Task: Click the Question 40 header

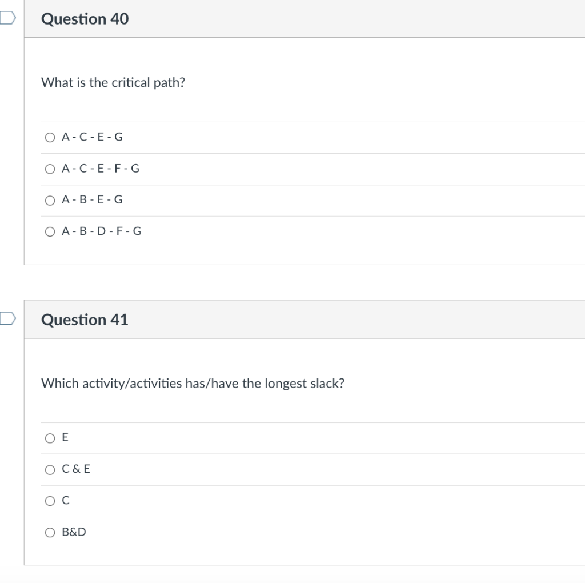Action: tap(85, 19)
